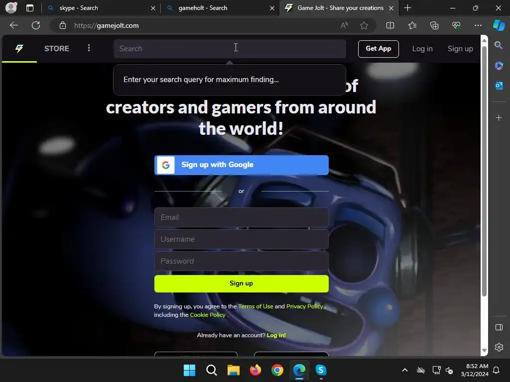Refresh the current page
The width and height of the screenshot is (510, 382).
pos(36,25)
